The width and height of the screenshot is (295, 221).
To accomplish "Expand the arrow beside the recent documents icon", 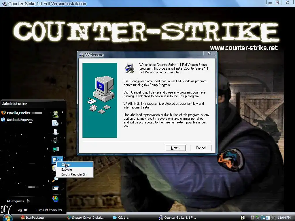I will point(62,123).
